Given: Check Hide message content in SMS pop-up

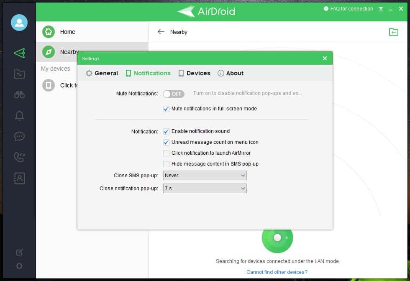Looking at the screenshot, I should [167, 164].
